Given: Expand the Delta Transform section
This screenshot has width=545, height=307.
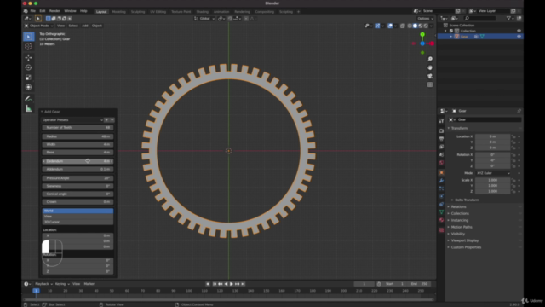Looking at the screenshot, I should pyautogui.click(x=466, y=200).
